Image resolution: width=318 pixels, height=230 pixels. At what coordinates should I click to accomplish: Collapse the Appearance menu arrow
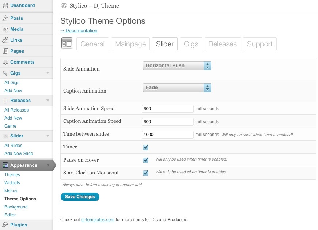pyautogui.click(x=48, y=165)
